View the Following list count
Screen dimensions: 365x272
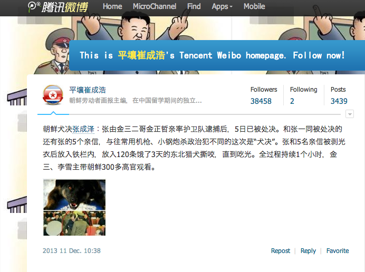tap(292, 101)
